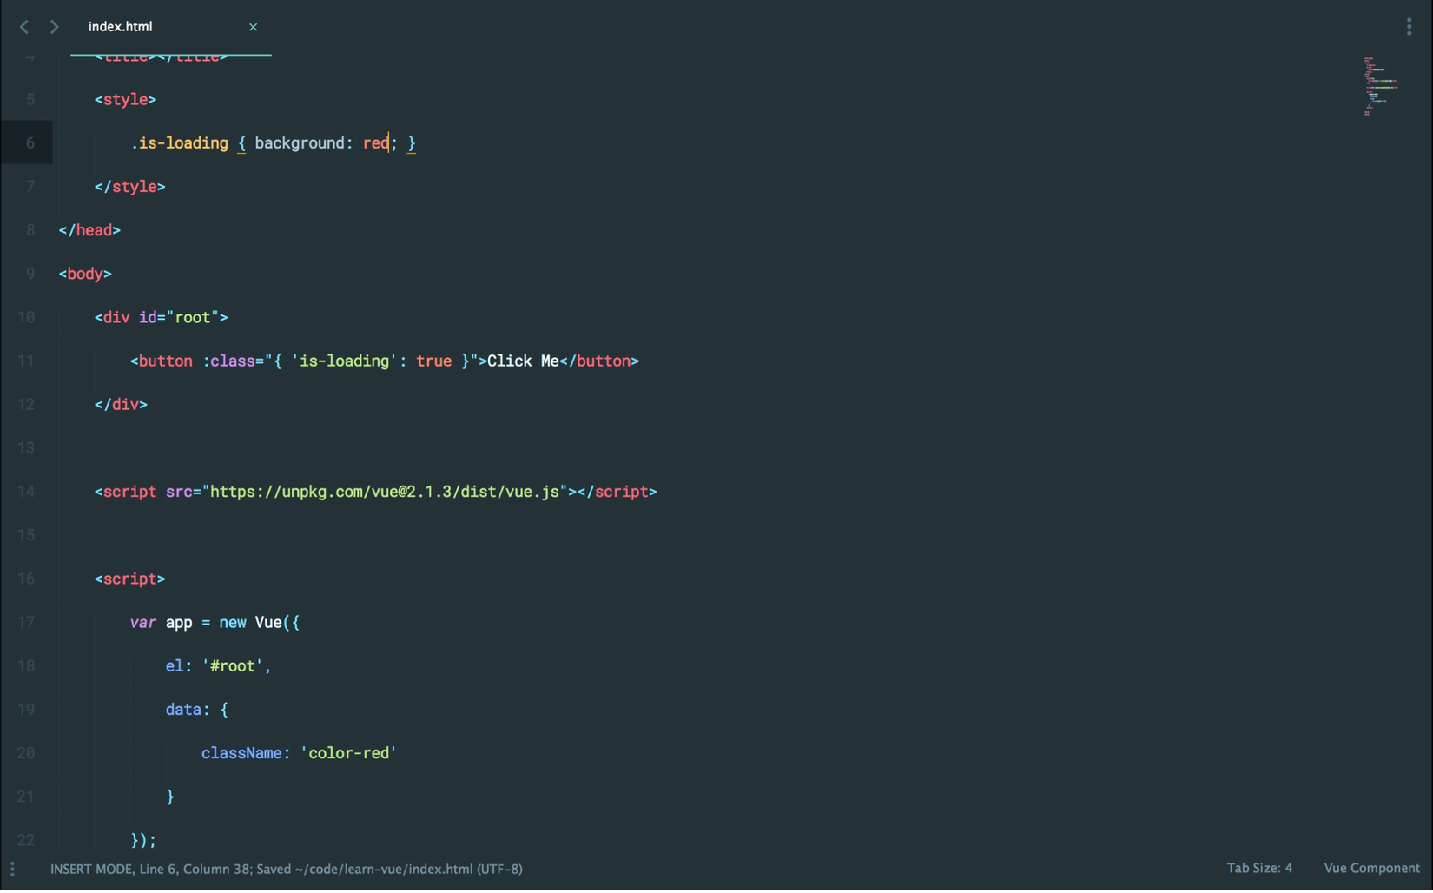The image size is (1433, 893).
Task: Click line number 11 in the gutter
Action: pos(26,361)
